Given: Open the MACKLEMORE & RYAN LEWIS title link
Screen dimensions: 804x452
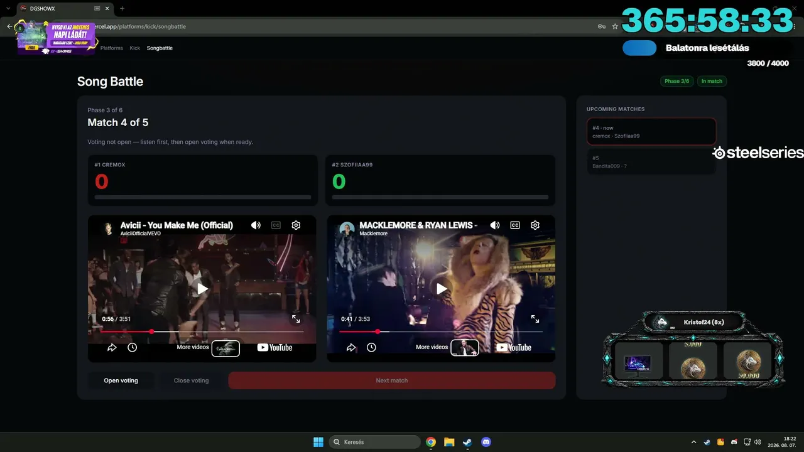Looking at the screenshot, I should 418,225.
